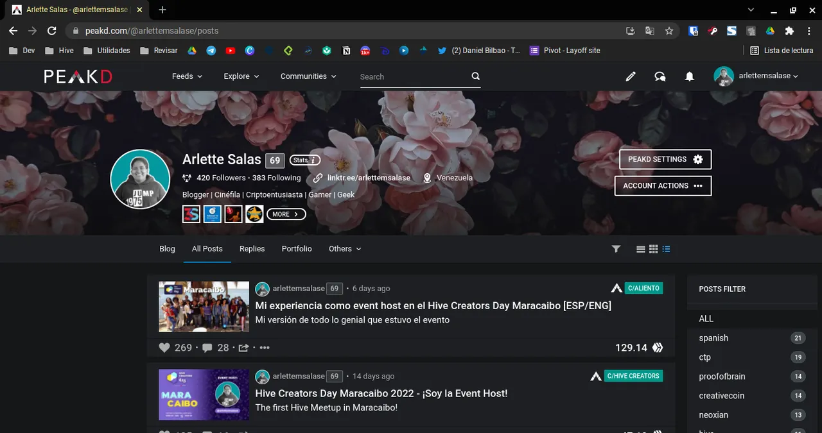This screenshot has width=822, height=433.
Task: Click the ACCOUNT ACTIONS button
Action: tap(663, 185)
